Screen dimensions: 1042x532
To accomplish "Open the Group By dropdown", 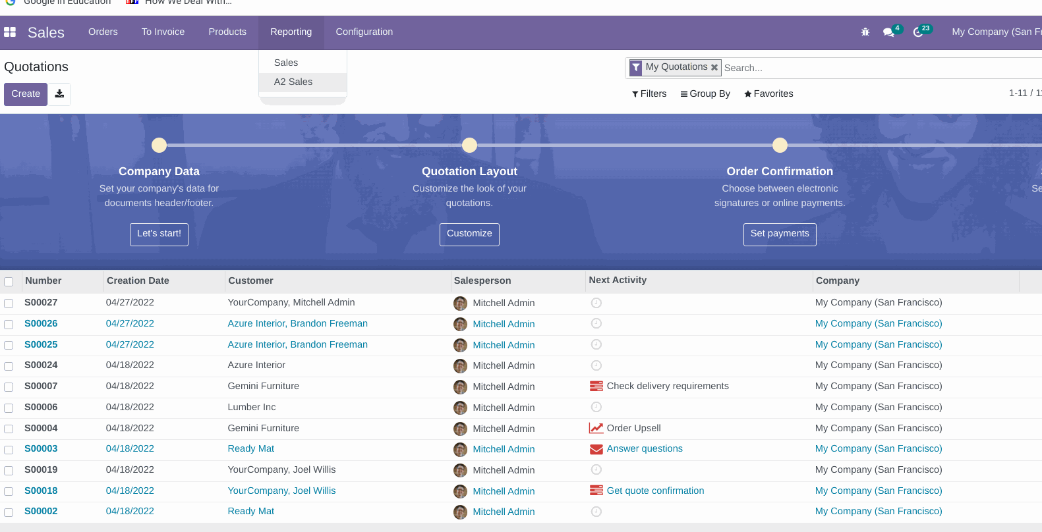I will click(705, 93).
